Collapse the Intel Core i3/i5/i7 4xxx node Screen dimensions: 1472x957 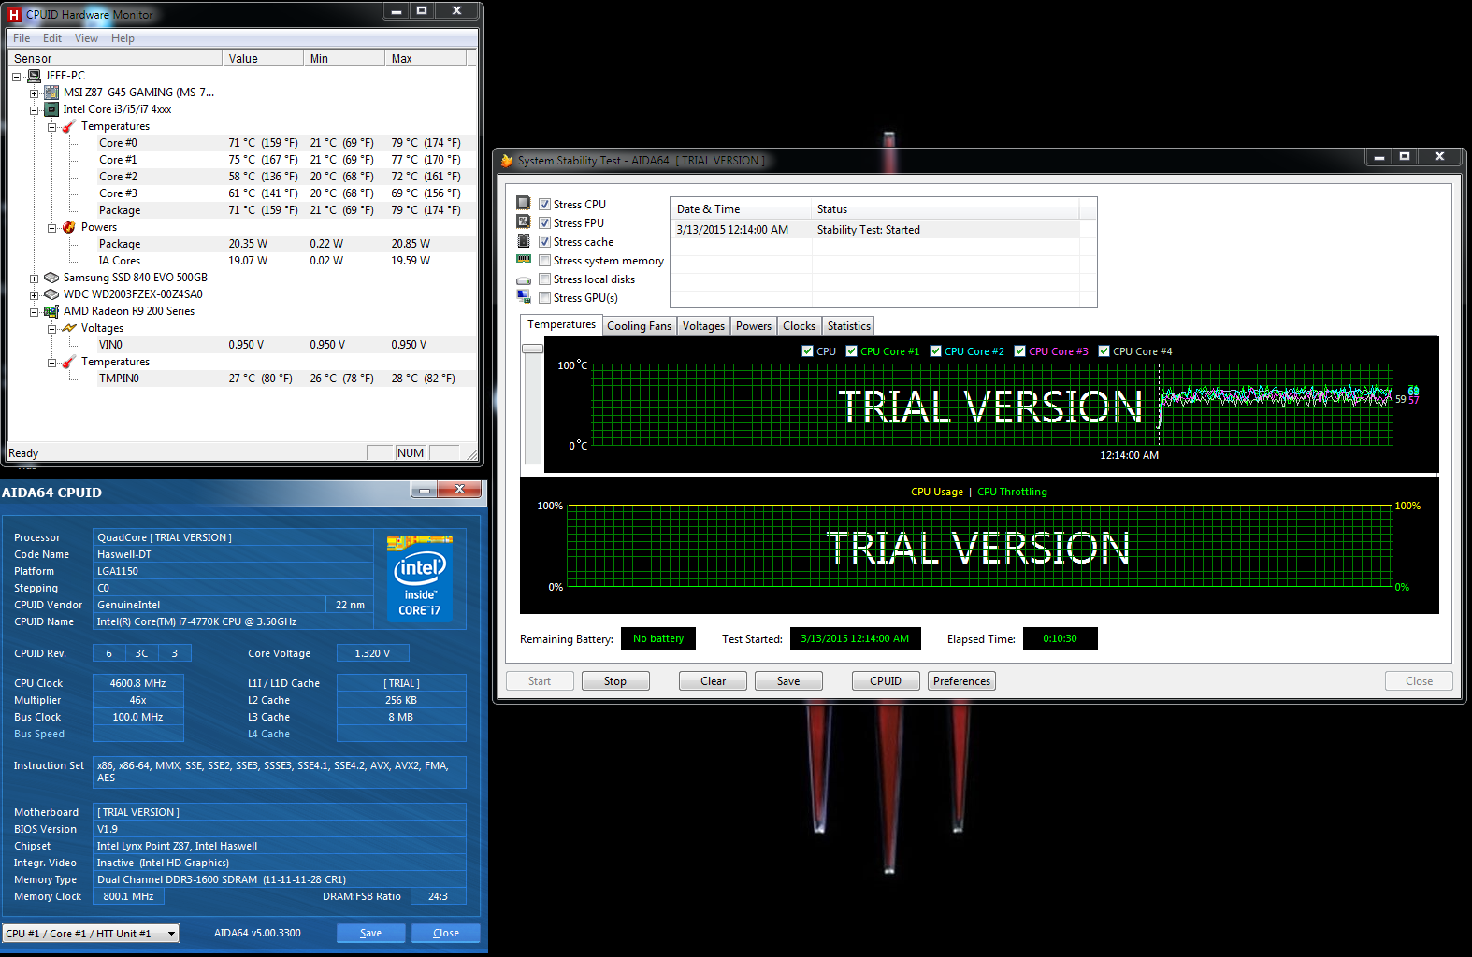[x=35, y=110]
